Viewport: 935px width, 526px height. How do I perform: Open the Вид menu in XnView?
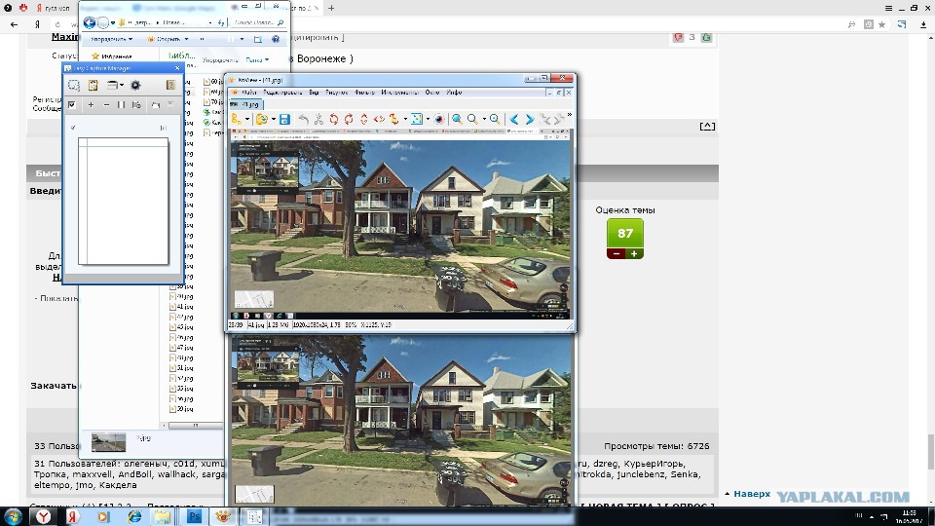click(314, 93)
